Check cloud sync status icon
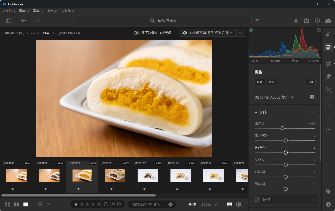This screenshot has height=211, width=335. (328, 21)
